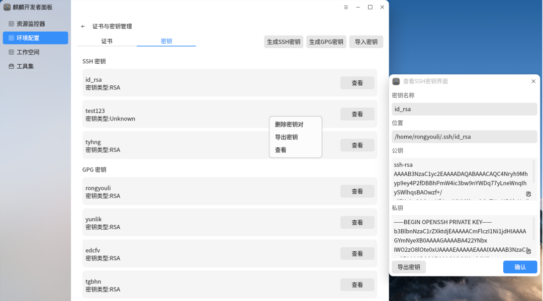Click the 麒麟开发者面板 app logo icon
This screenshot has height=301, width=543.
tap(7, 7)
